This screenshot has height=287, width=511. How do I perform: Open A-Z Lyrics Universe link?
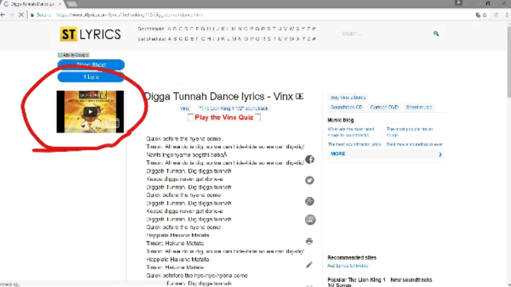pos(348,266)
